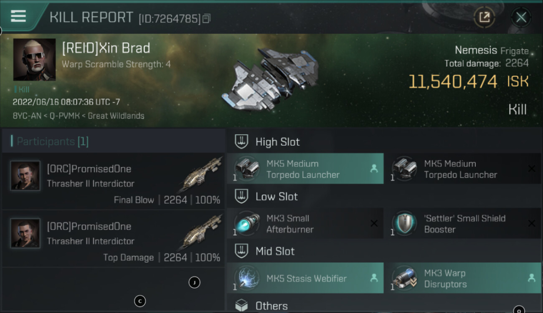Close the kill report window
Screen dimensions: 543x313
coord(521,18)
